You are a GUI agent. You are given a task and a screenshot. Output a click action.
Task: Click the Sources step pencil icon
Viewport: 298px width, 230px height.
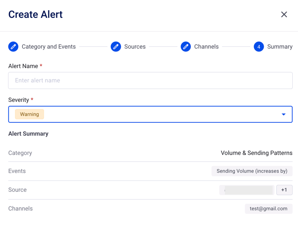pos(116,46)
